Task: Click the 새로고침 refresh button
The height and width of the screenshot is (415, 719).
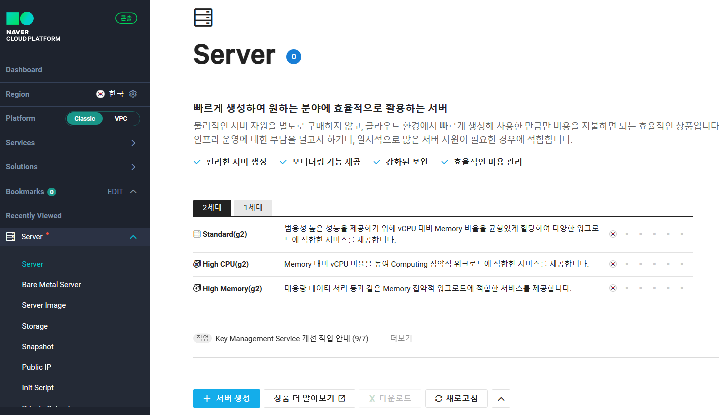Action: click(456, 398)
